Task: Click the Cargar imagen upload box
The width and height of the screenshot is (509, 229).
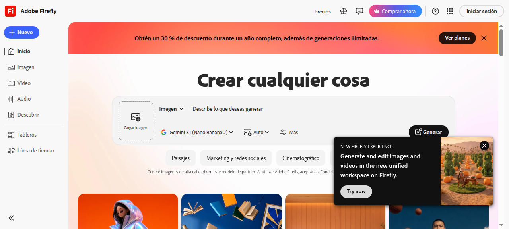Action: coord(136,121)
